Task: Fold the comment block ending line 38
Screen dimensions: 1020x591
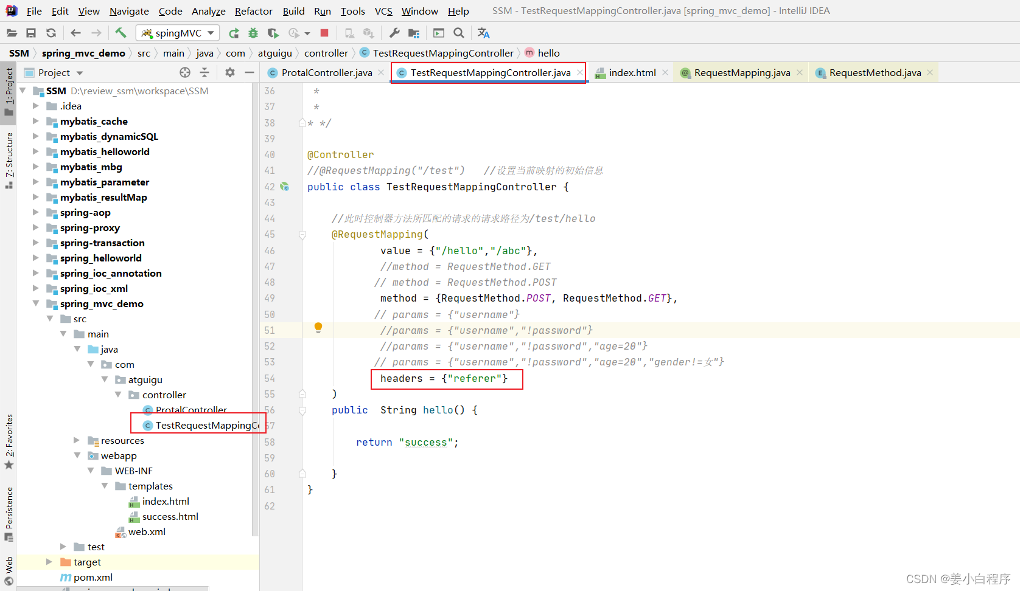Action: [x=302, y=123]
